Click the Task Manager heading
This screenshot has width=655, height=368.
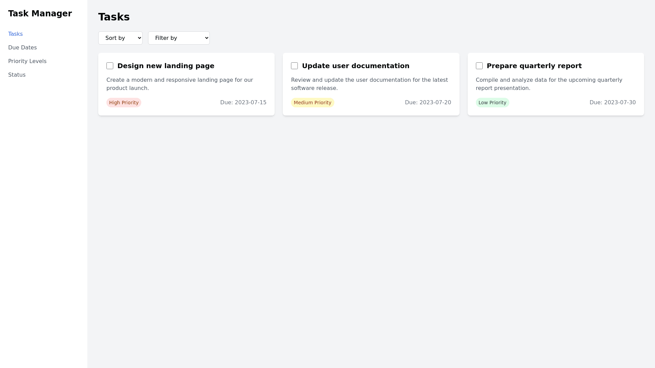point(40,13)
